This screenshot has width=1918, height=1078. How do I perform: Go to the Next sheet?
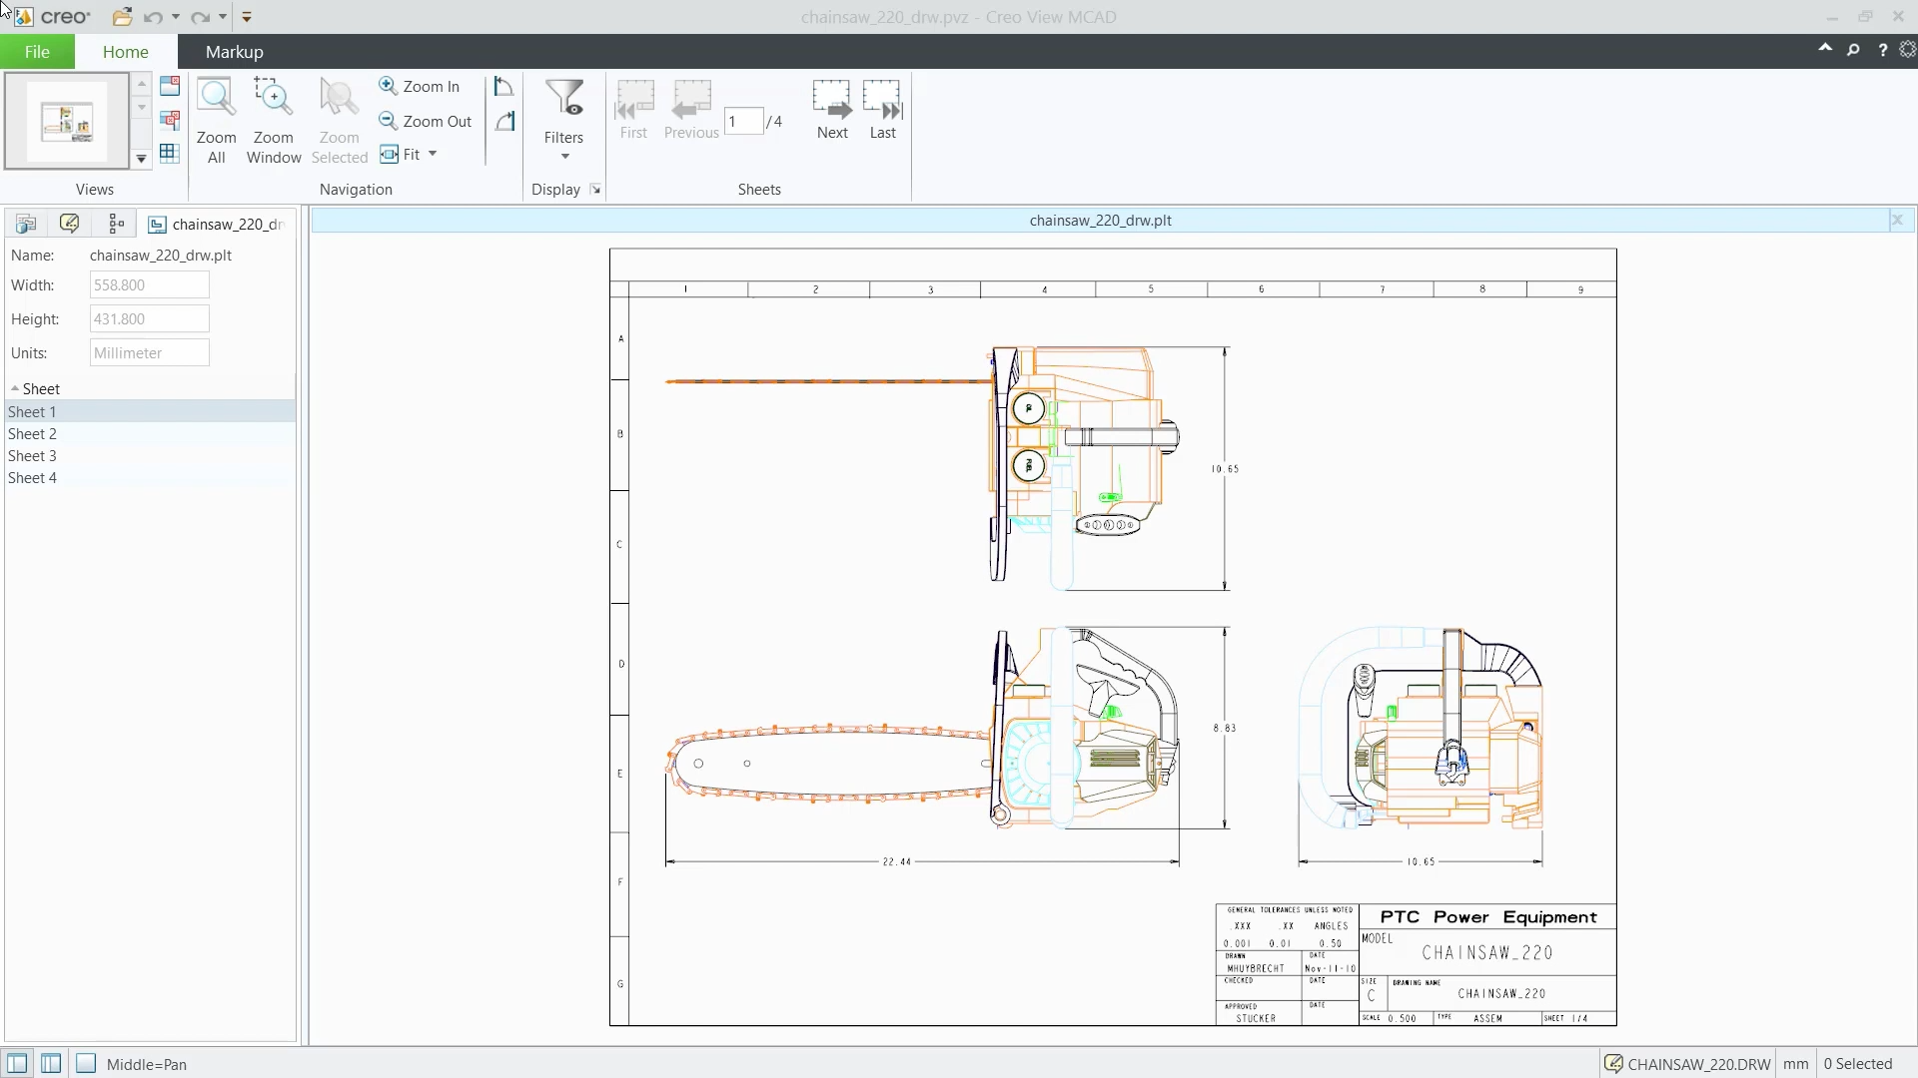[x=832, y=110]
